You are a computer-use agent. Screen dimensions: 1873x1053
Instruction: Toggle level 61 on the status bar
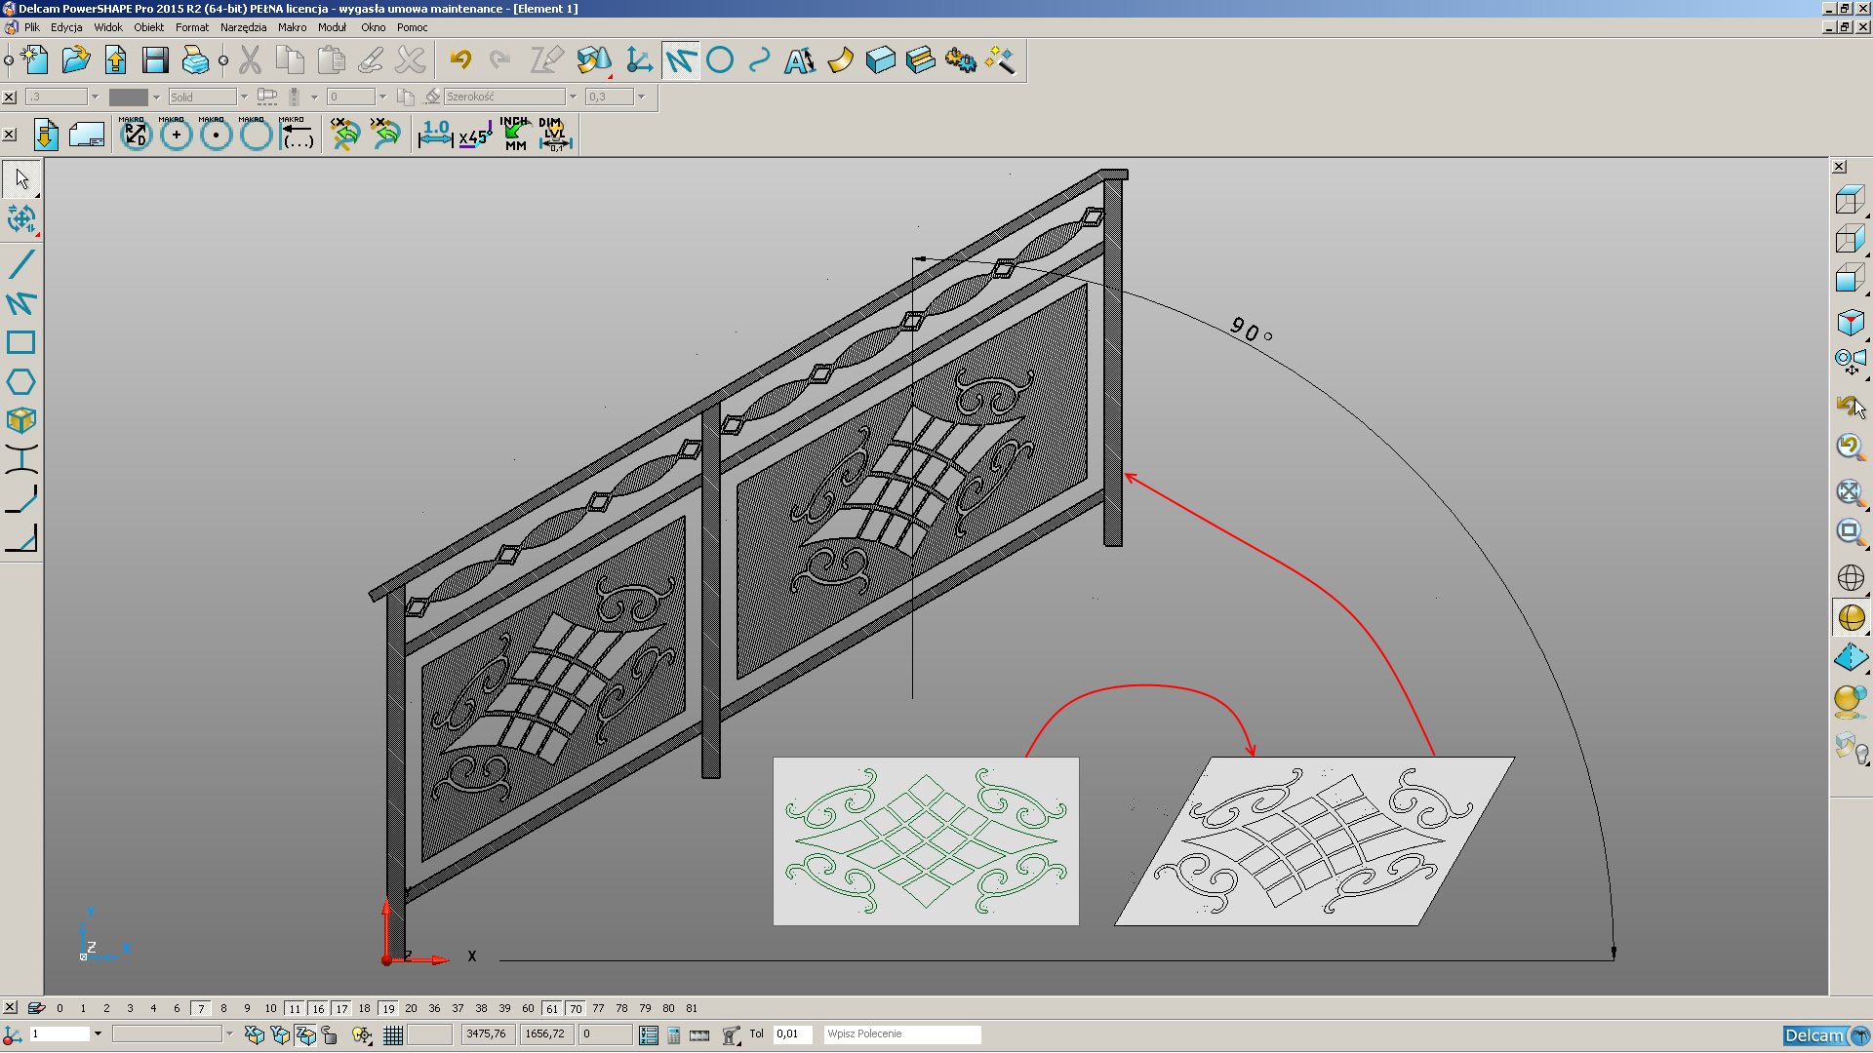click(552, 1008)
